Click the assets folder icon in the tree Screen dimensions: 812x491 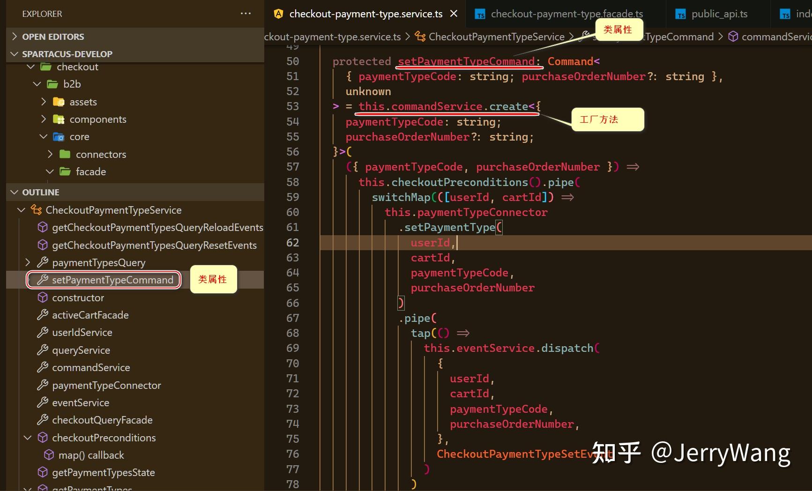58,102
